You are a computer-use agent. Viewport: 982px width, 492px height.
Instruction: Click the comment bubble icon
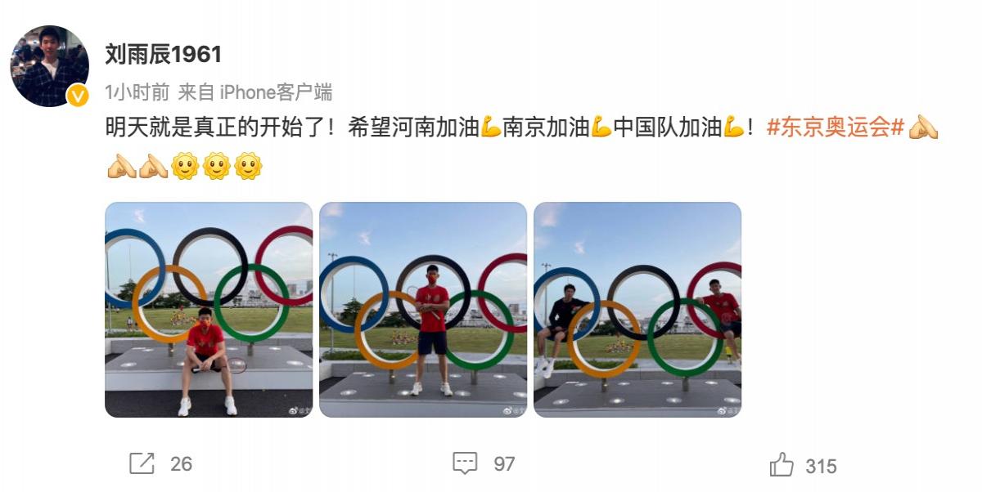465,463
